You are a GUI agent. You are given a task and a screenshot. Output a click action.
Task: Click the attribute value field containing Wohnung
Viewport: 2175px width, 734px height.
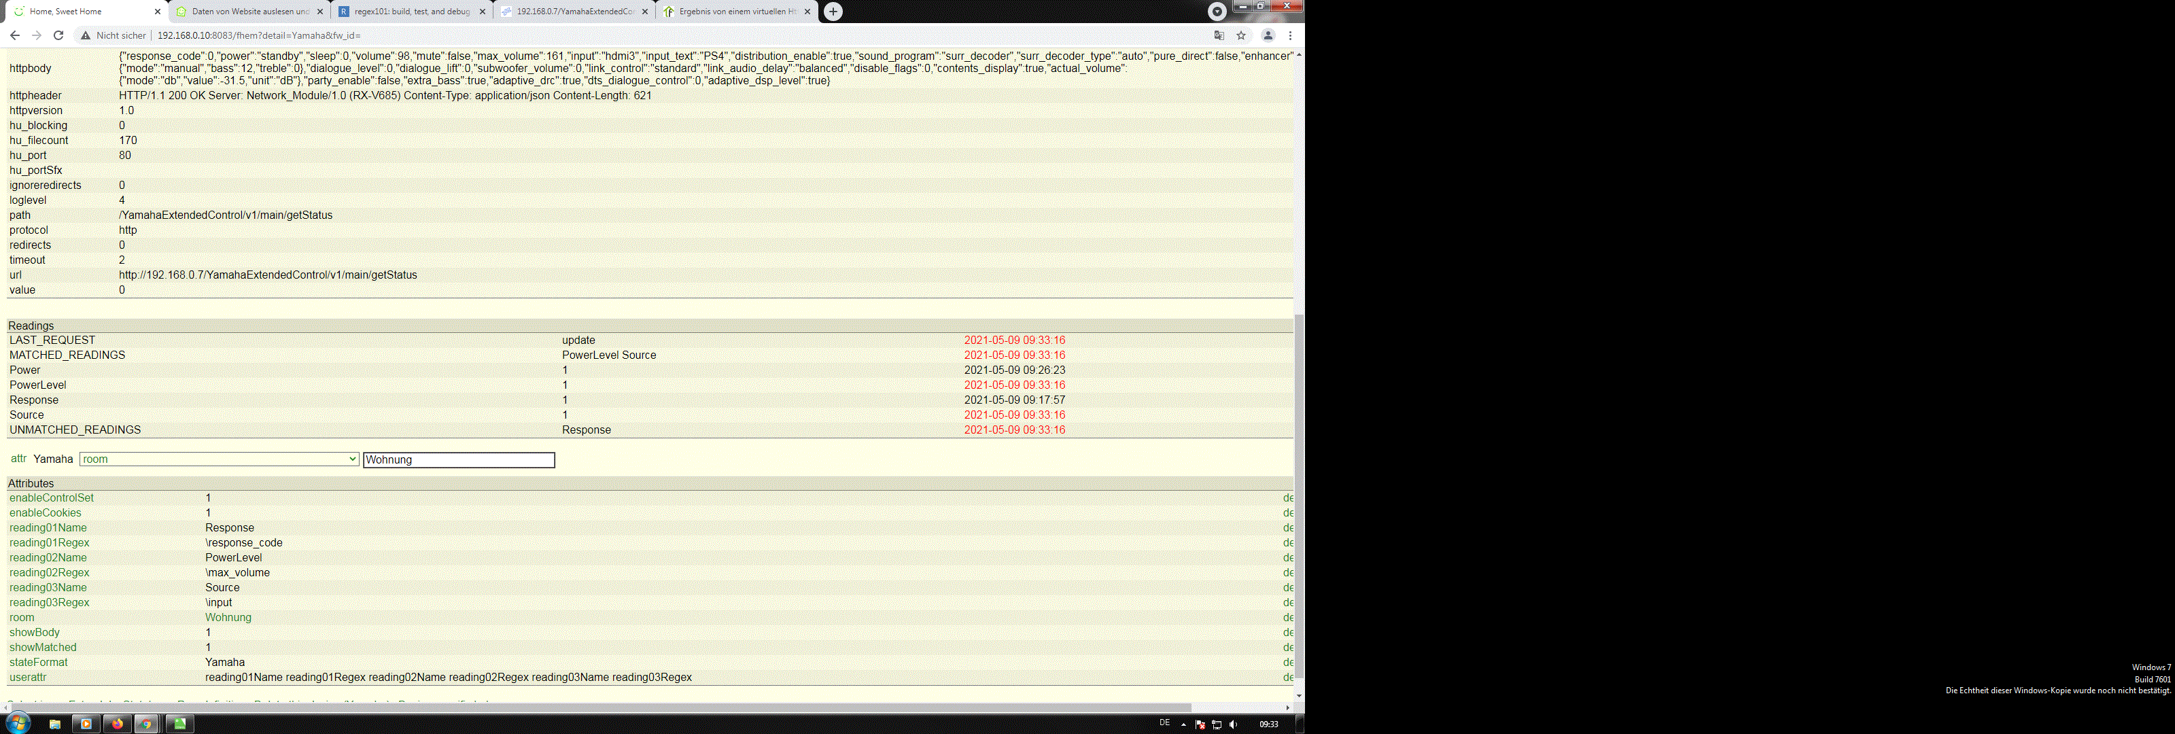(459, 459)
